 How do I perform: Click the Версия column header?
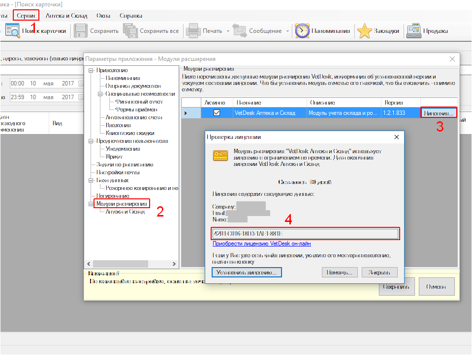401,103
